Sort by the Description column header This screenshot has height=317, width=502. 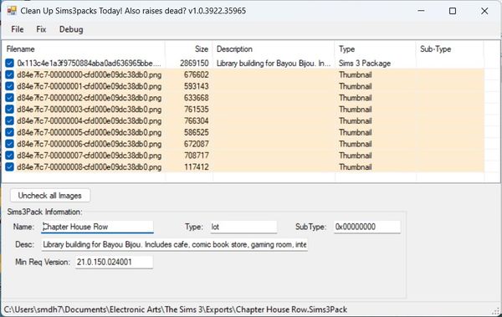[x=274, y=49]
